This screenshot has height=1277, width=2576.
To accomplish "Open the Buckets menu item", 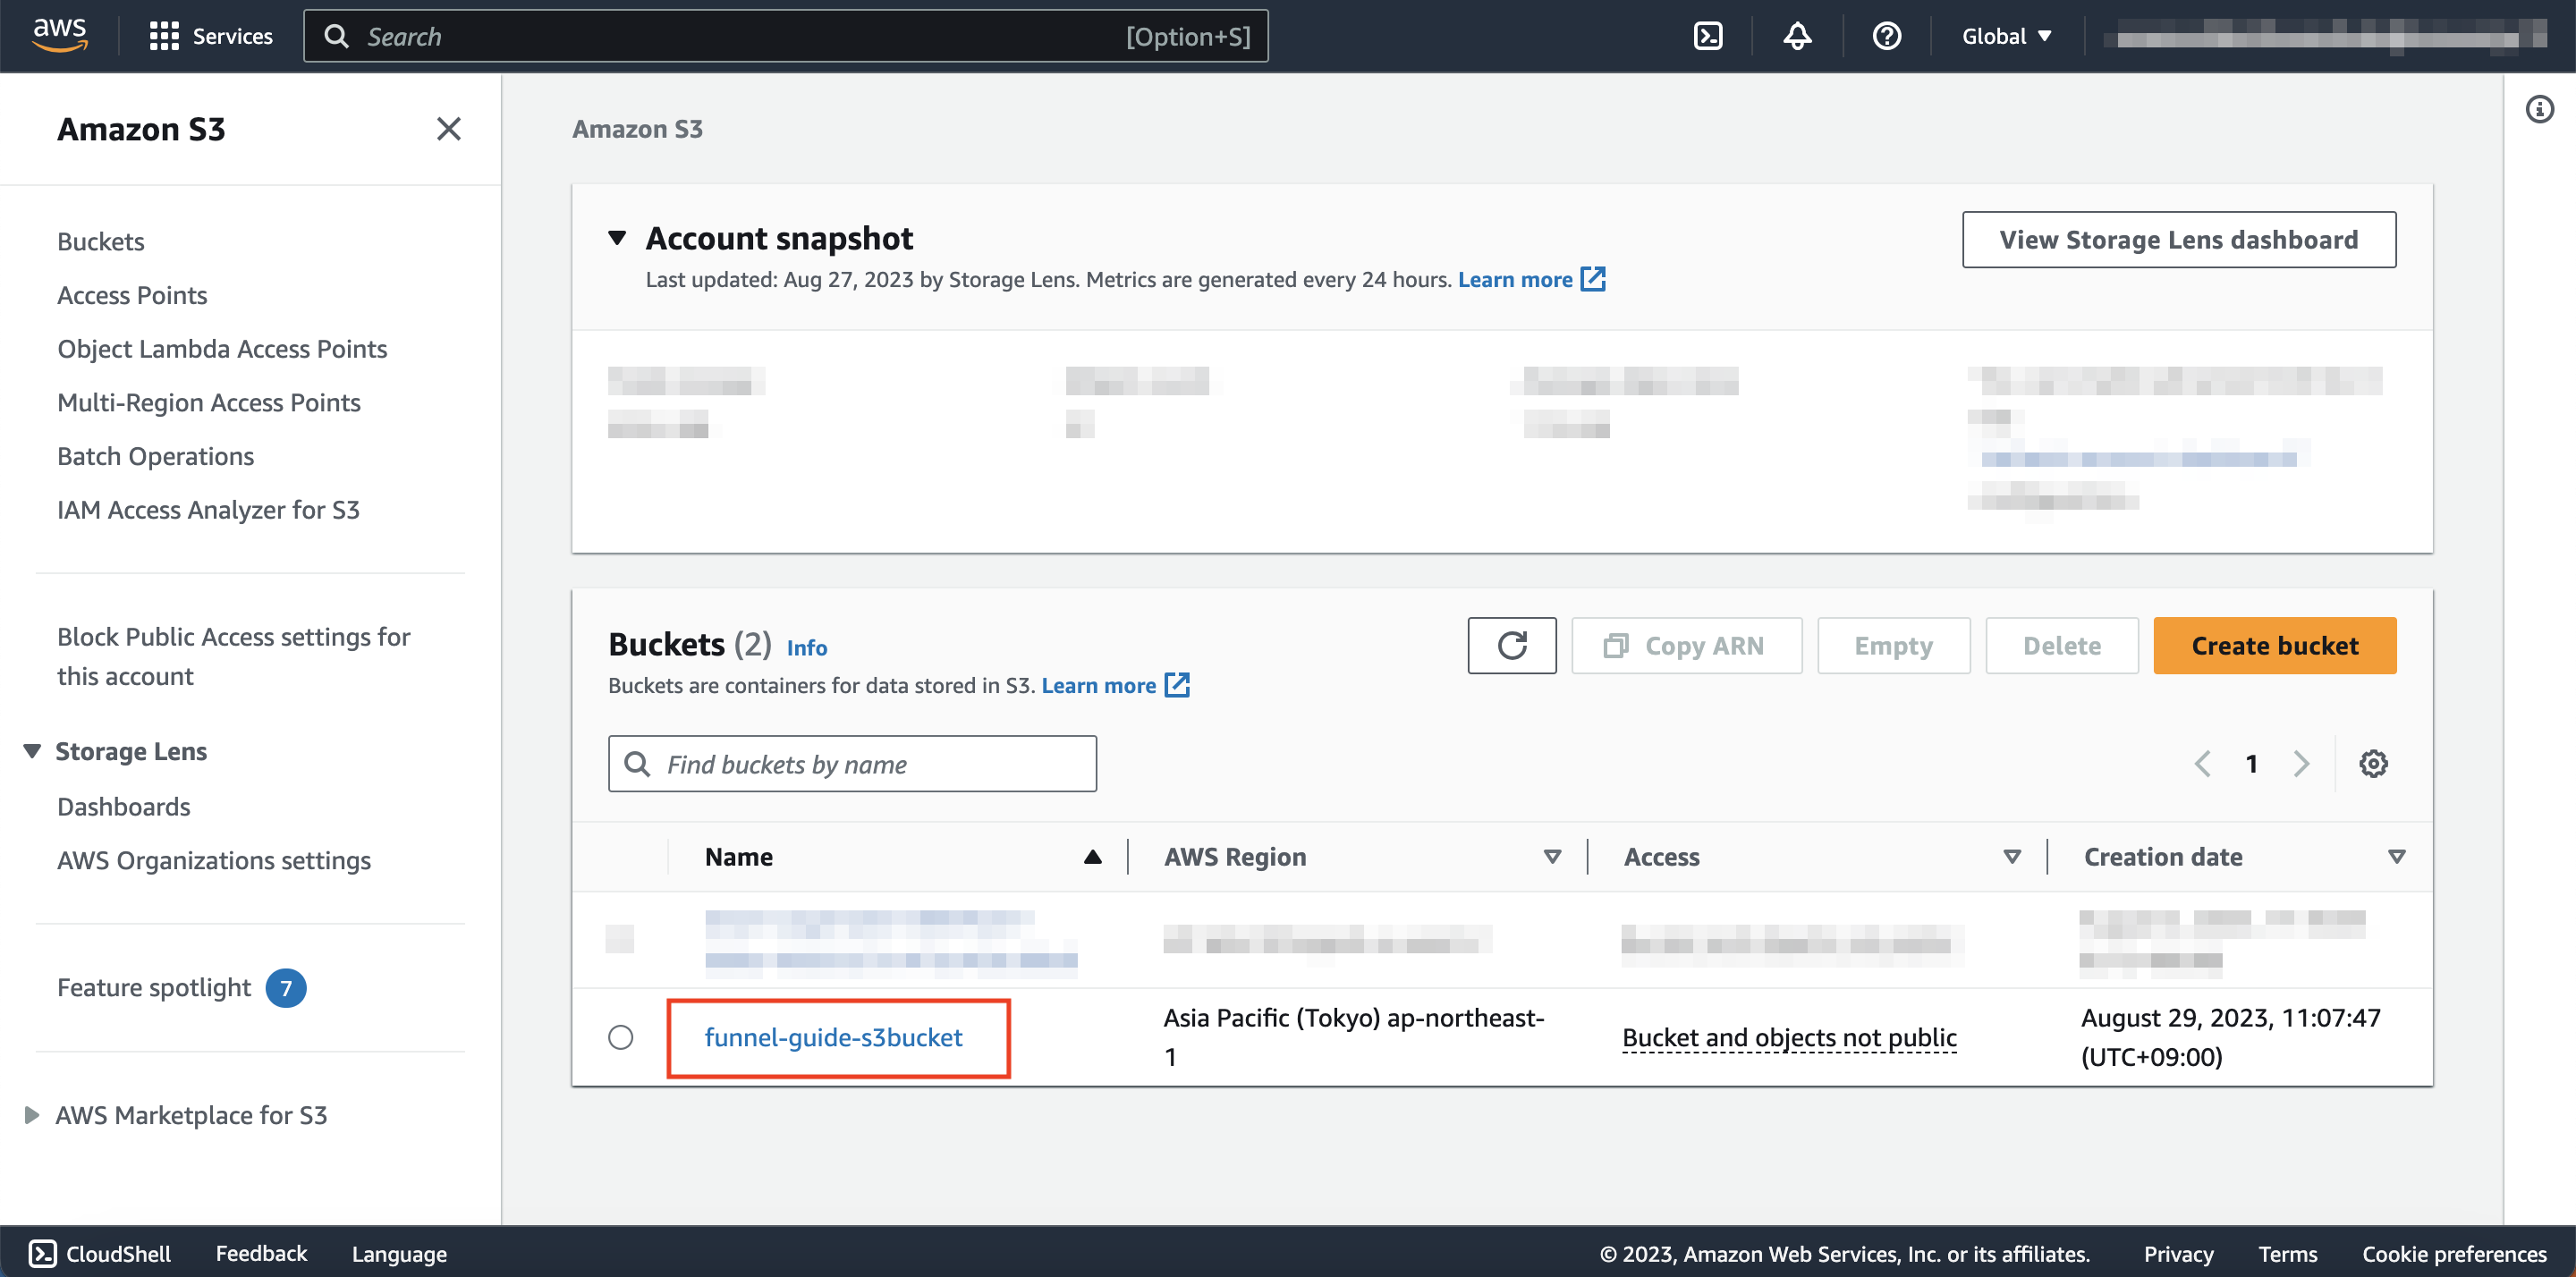I will [98, 240].
